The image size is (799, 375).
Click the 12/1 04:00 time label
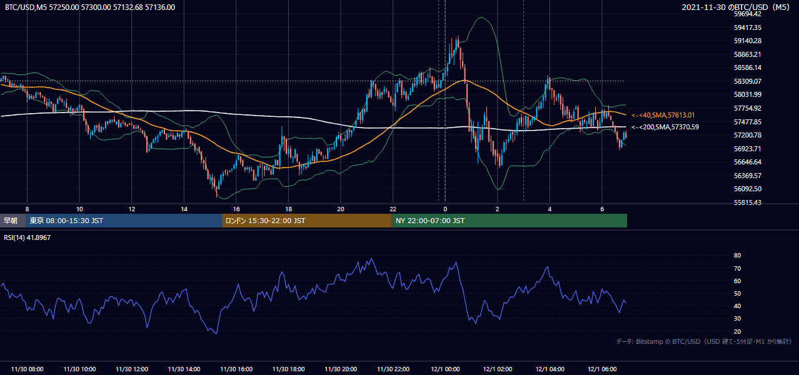click(550, 369)
